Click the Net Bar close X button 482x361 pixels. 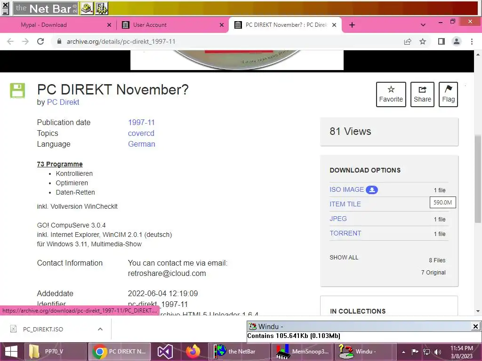(x=6, y=5)
